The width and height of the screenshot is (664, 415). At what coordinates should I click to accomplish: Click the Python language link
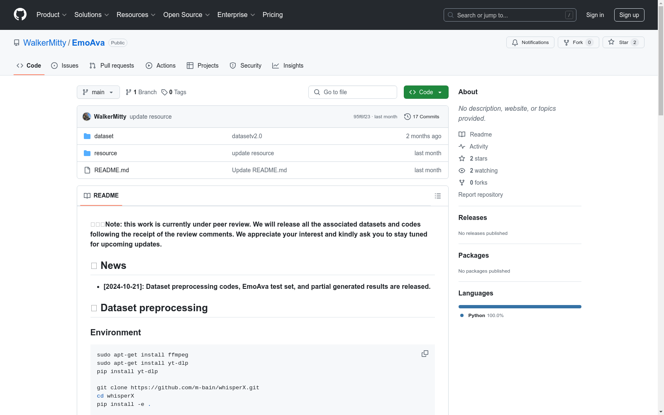click(x=482, y=315)
